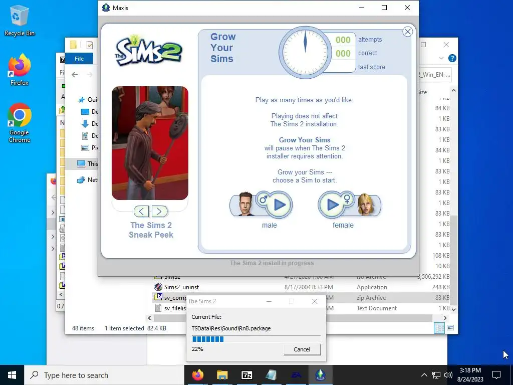Viewport: 513px width, 385px height.
Task: Click the installation progress bar
Action: pyautogui.click(x=256, y=339)
